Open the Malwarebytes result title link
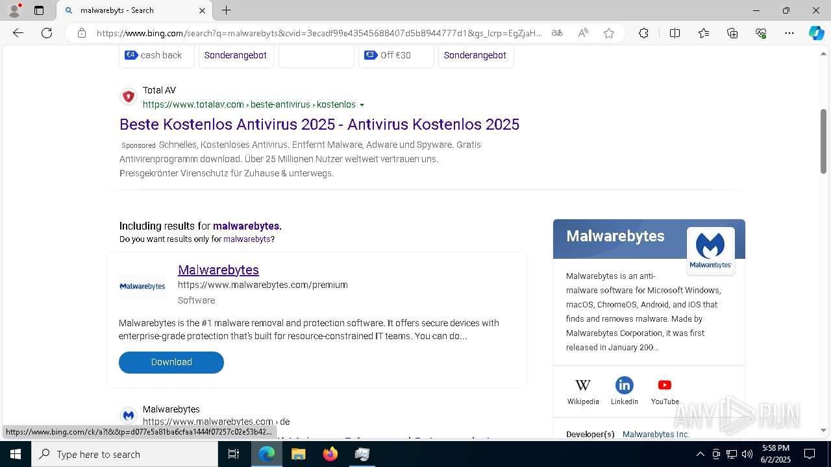 coord(218,270)
